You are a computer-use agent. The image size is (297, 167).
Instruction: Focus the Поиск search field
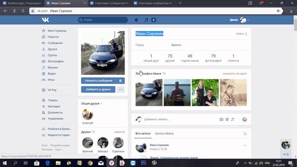(103, 20)
